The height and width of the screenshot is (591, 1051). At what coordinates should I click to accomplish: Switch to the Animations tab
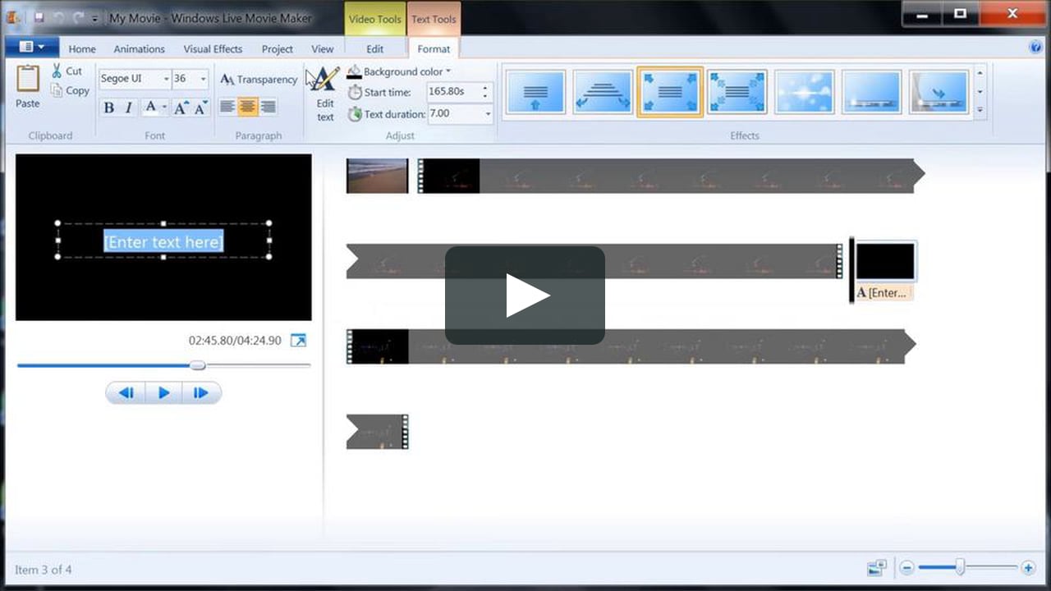click(139, 48)
